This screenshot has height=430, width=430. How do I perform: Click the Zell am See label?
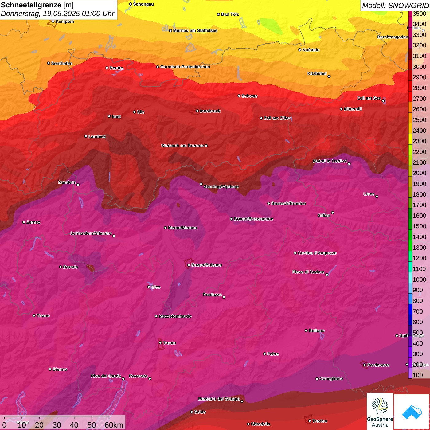click(x=369, y=98)
